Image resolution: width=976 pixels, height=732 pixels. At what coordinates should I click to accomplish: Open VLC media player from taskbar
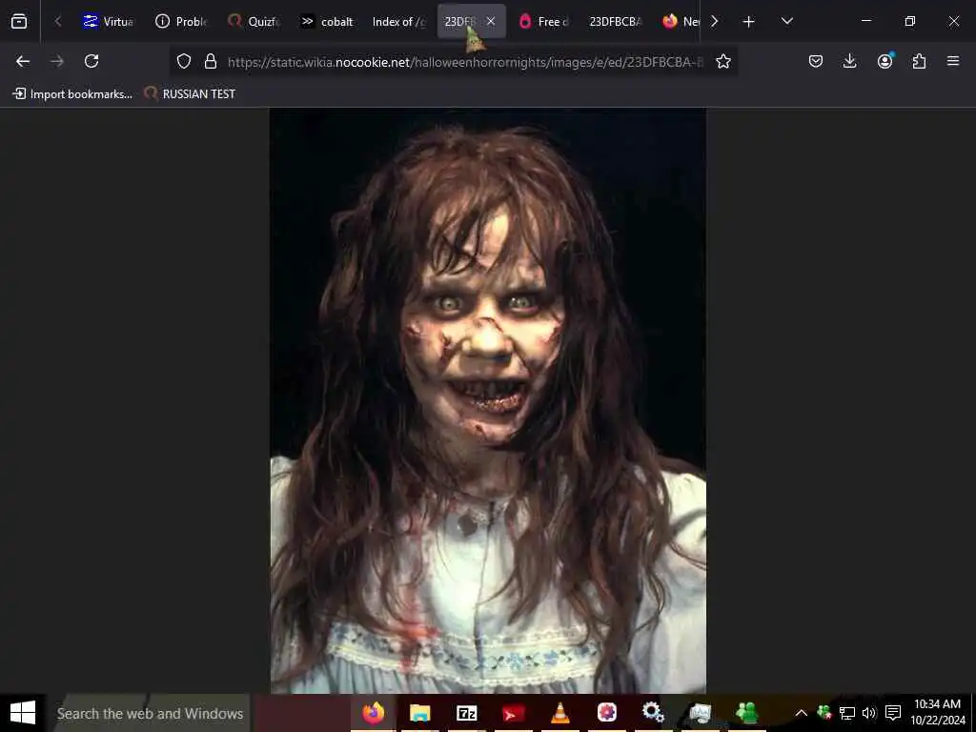(560, 713)
